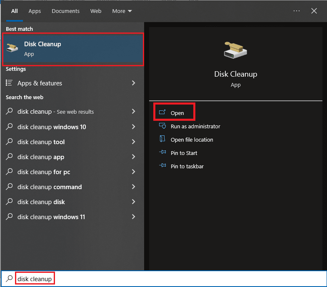Expand the Apps & features chevron
Viewport: 327px width, 287px height.
click(x=133, y=83)
